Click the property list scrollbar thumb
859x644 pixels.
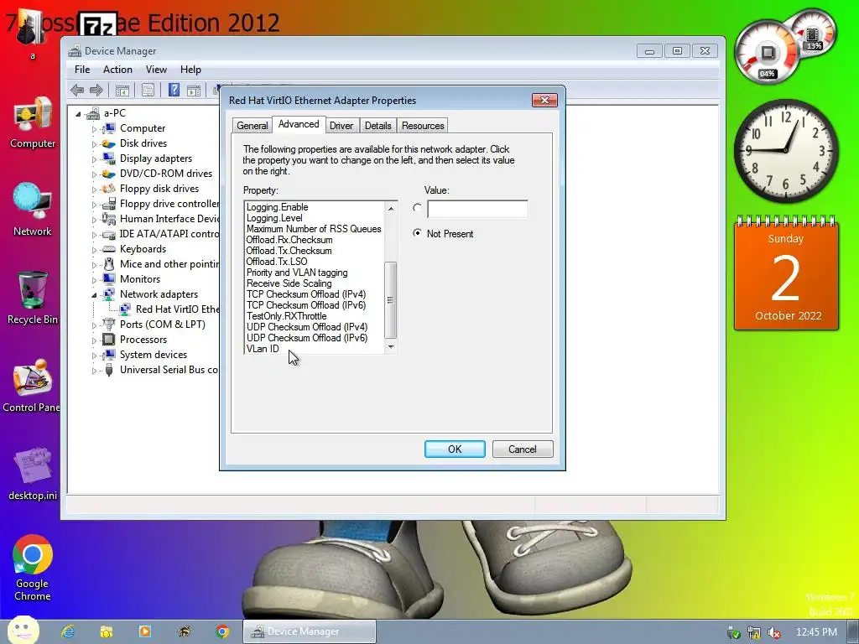(391, 300)
